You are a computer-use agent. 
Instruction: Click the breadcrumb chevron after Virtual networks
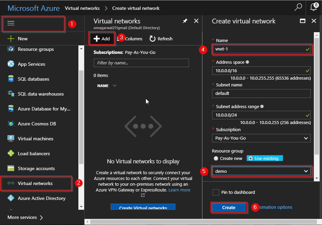pos(106,8)
